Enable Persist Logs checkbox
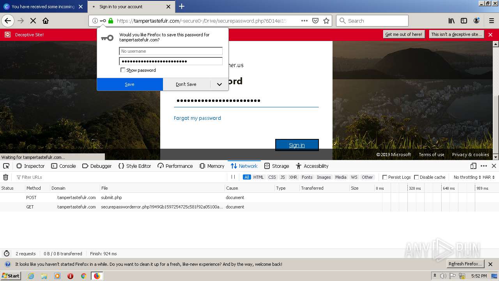Image resolution: width=499 pixels, height=281 pixels. (385, 177)
